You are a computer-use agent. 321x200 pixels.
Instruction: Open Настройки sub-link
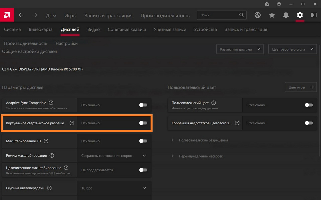coord(67,43)
